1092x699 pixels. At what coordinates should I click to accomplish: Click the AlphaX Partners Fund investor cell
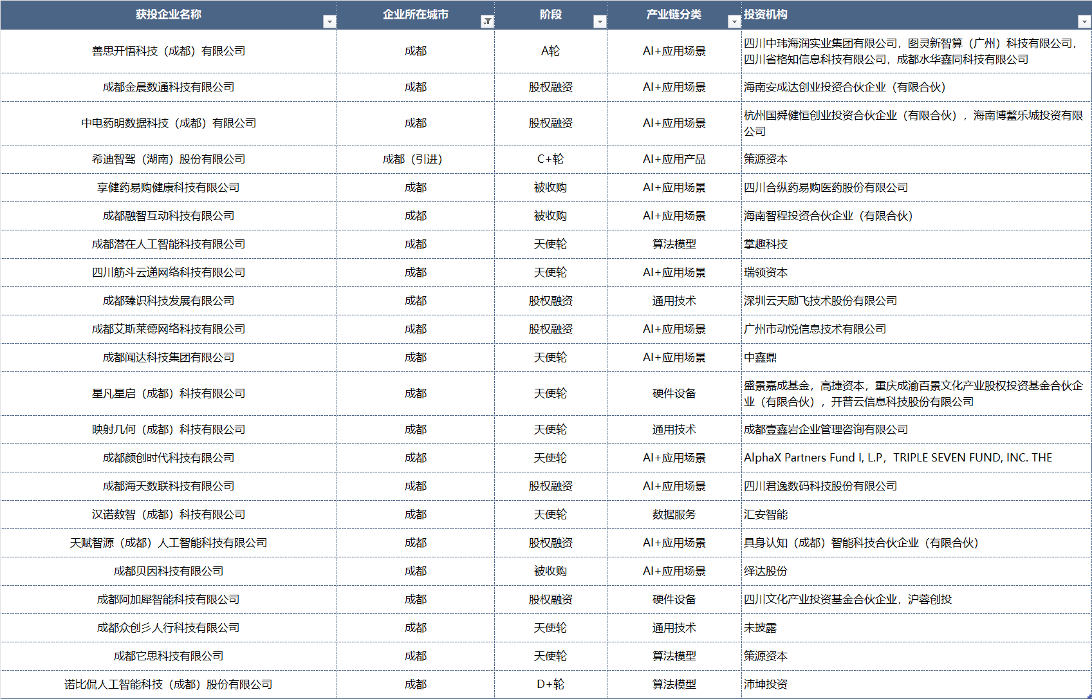coord(898,458)
